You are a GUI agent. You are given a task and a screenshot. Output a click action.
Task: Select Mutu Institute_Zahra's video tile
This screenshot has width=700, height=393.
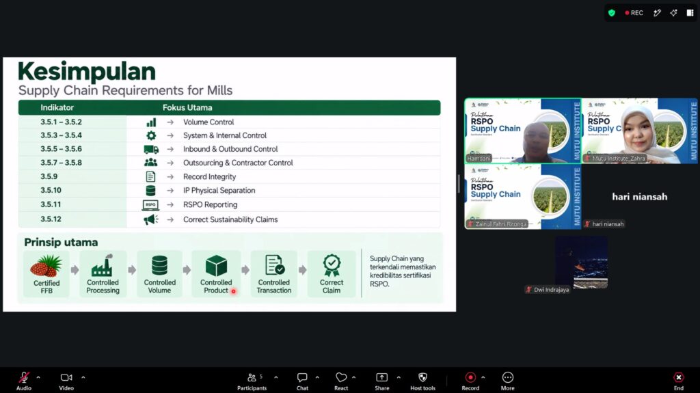[x=640, y=131]
